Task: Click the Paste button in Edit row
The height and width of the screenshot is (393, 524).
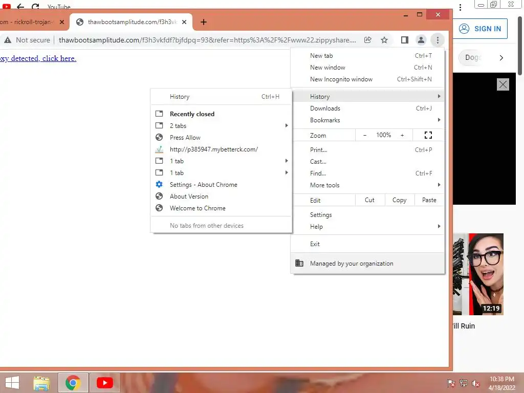Action: pos(429,200)
